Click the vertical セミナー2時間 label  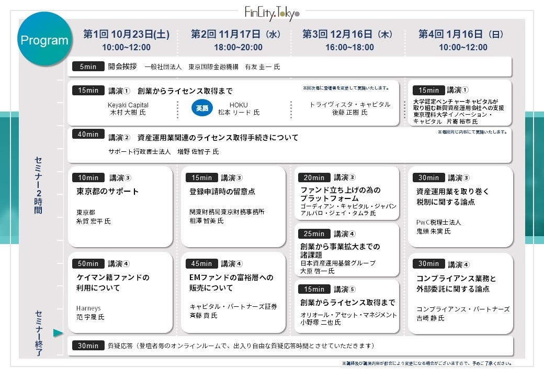pos(38,185)
